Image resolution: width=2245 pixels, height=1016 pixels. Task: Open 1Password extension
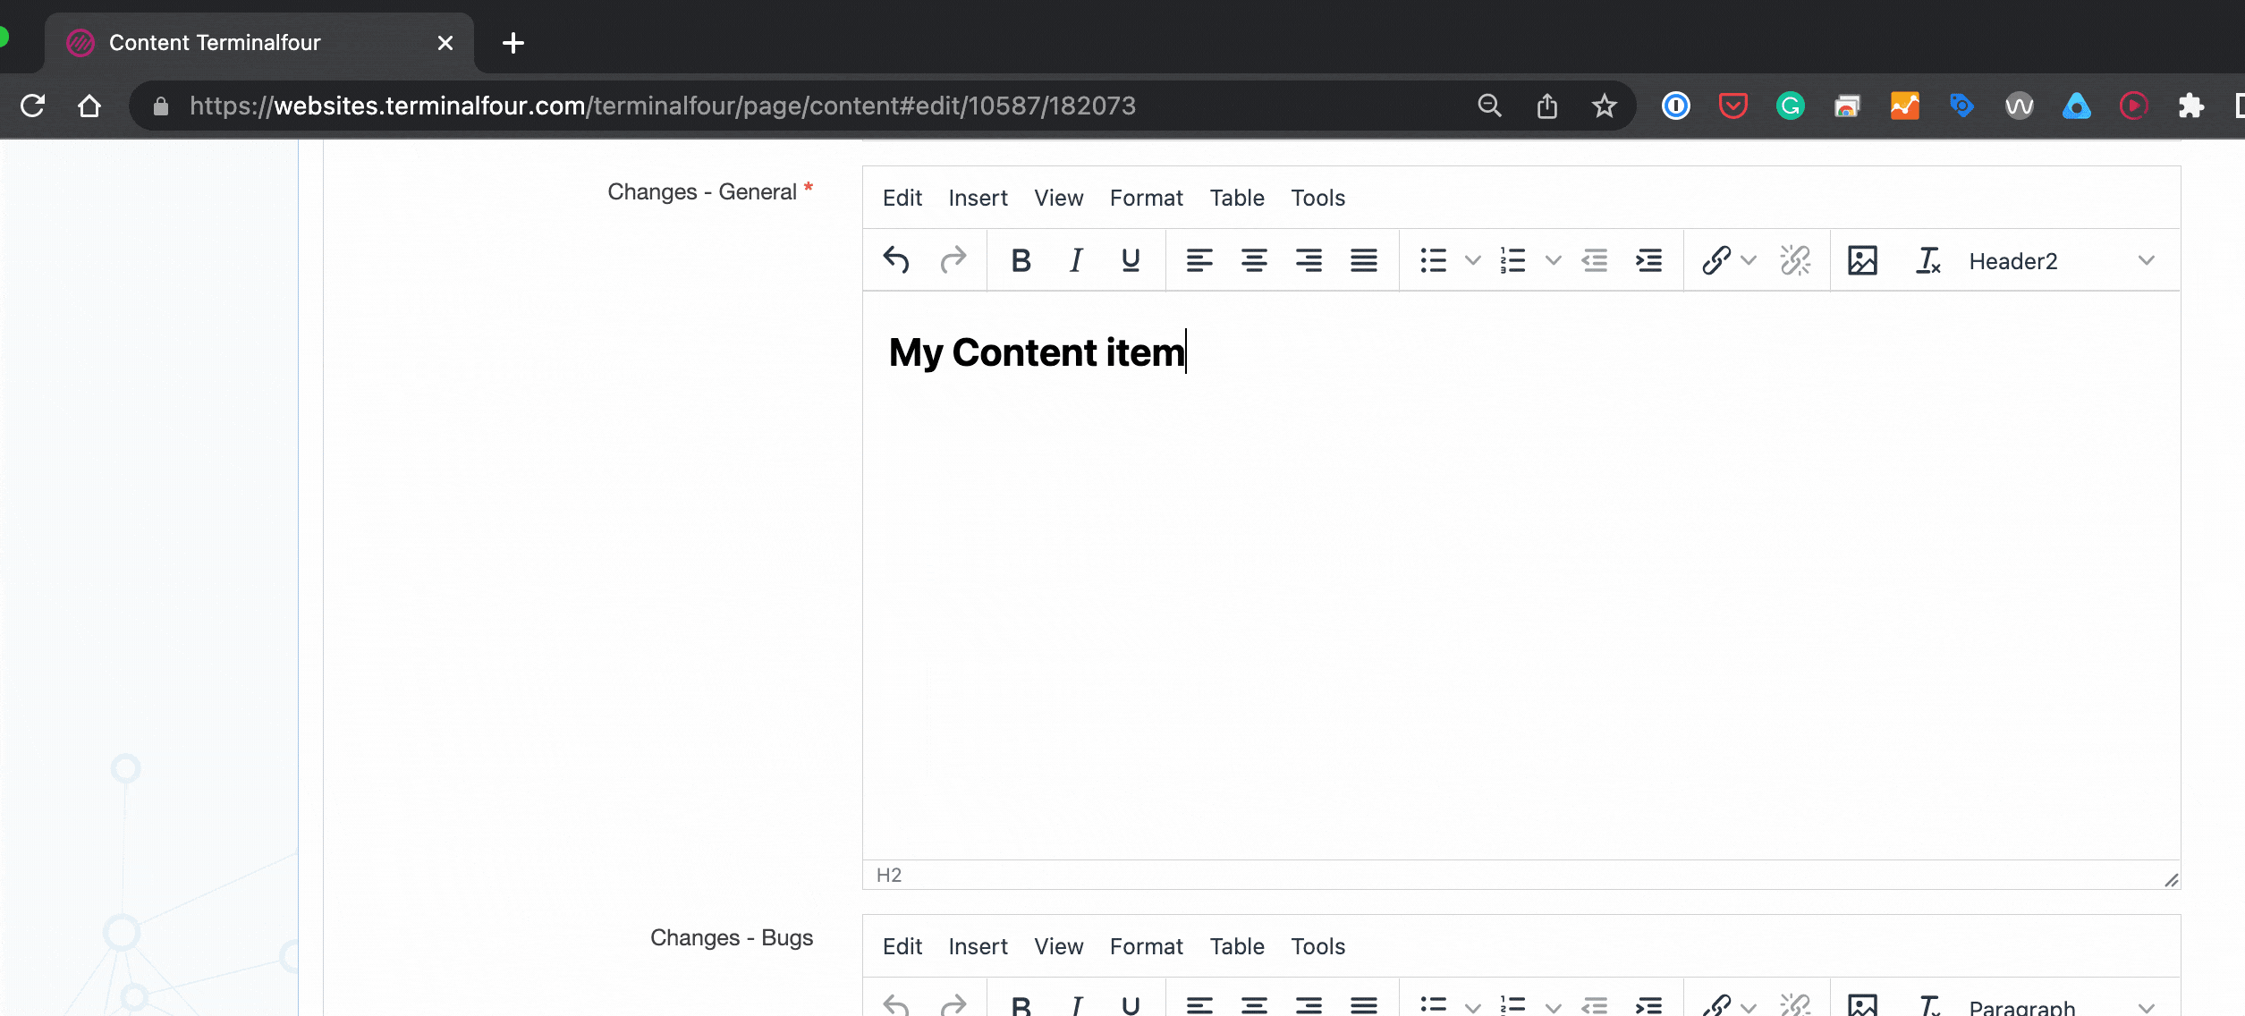(x=1675, y=106)
